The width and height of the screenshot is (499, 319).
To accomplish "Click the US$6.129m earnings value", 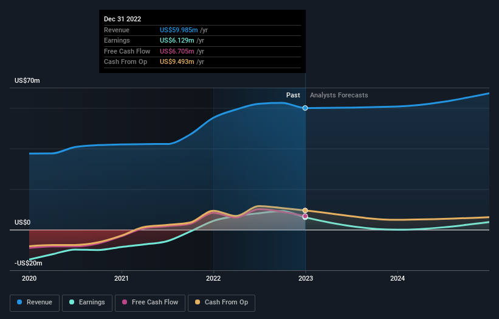I will [x=177, y=40].
